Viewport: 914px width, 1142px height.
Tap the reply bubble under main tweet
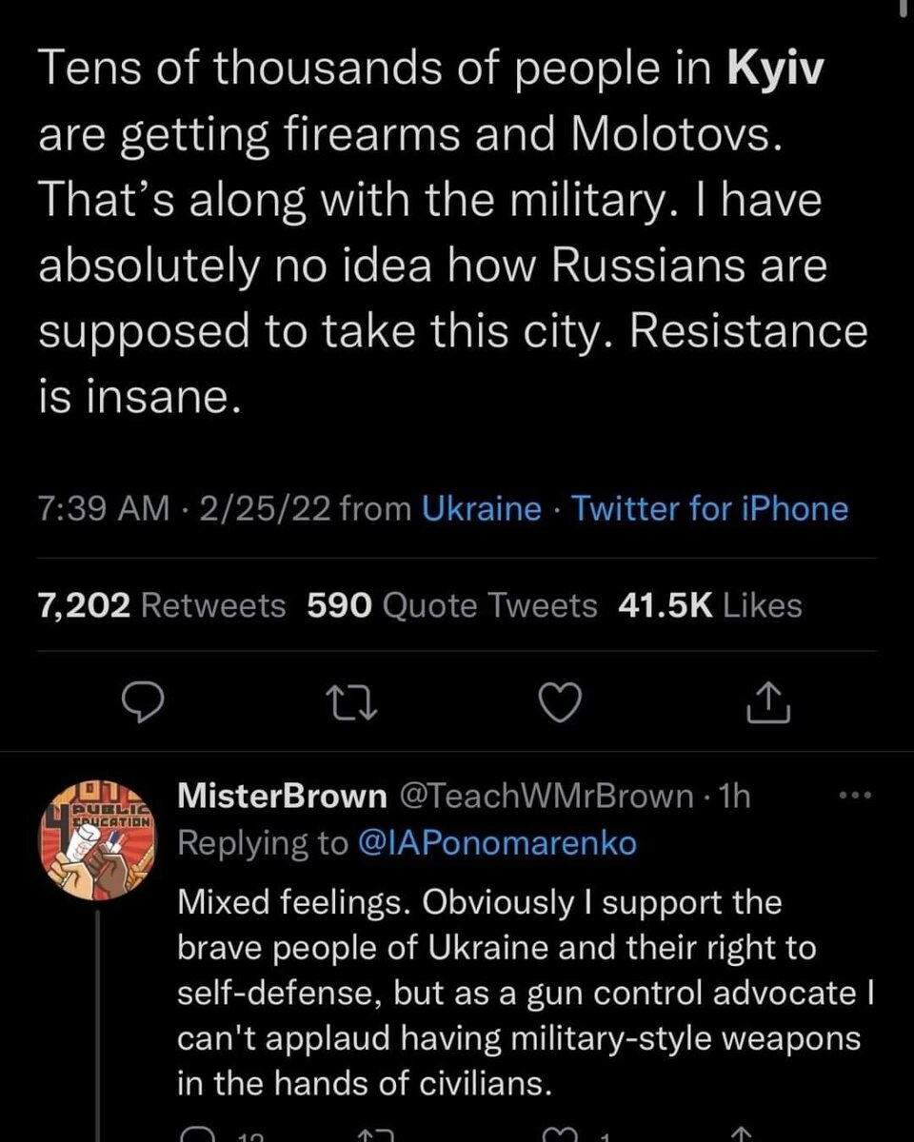[x=142, y=702]
